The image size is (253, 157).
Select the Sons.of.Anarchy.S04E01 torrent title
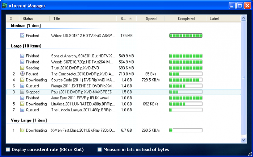coord(83,56)
